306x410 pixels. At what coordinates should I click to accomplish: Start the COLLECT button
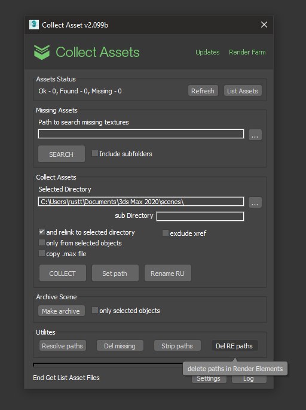(x=62, y=274)
